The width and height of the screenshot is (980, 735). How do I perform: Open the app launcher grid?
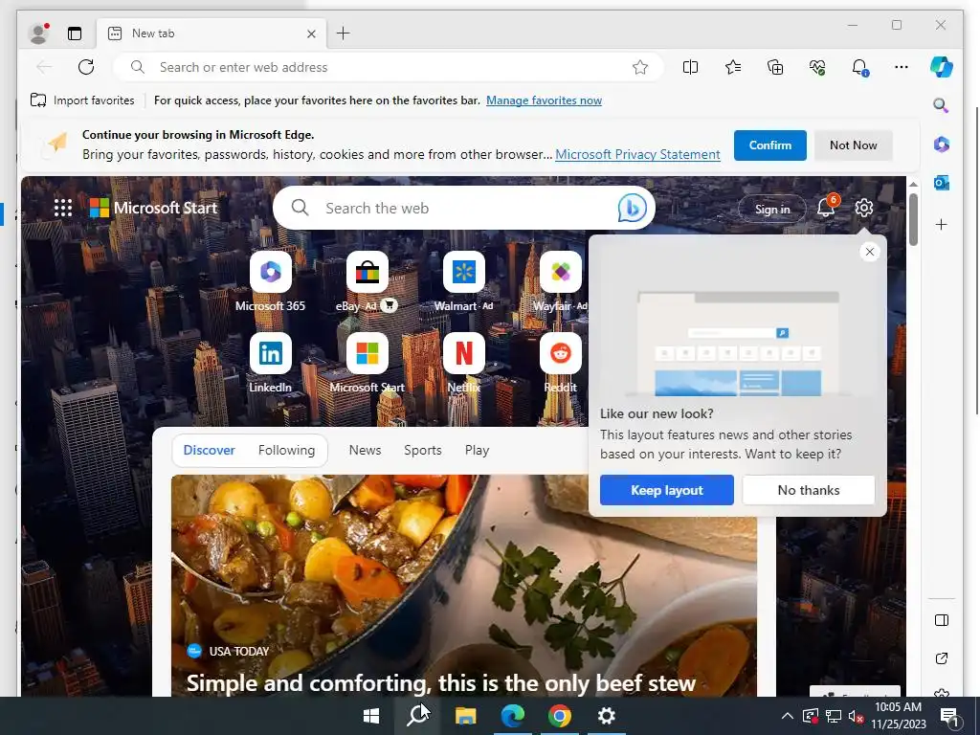coord(63,208)
